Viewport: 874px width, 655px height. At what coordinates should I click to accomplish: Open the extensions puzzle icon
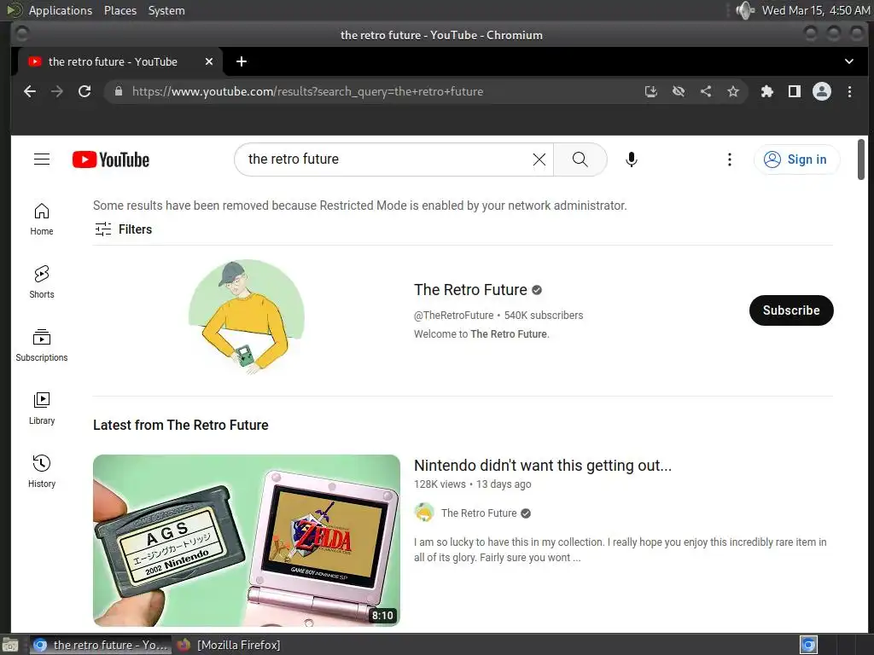[x=767, y=91]
